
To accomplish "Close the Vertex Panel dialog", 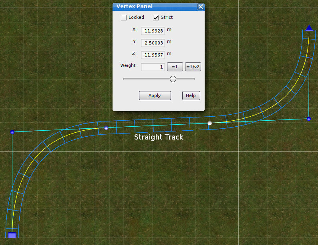I will click(201, 6).
